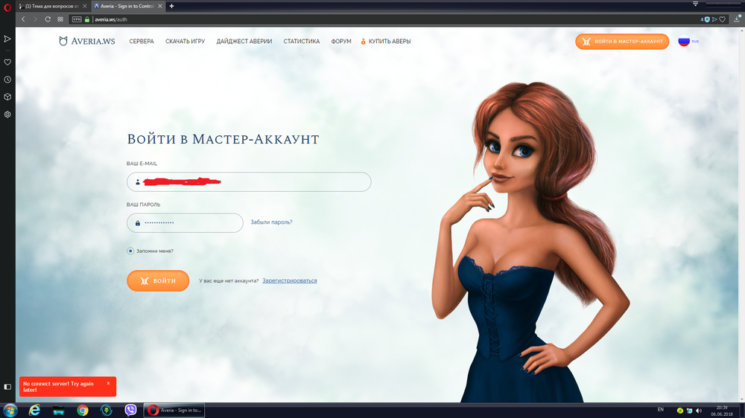This screenshot has height=418, width=745.
Task: Open sidebar Settings gear icon
Action: [x=7, y=115]
